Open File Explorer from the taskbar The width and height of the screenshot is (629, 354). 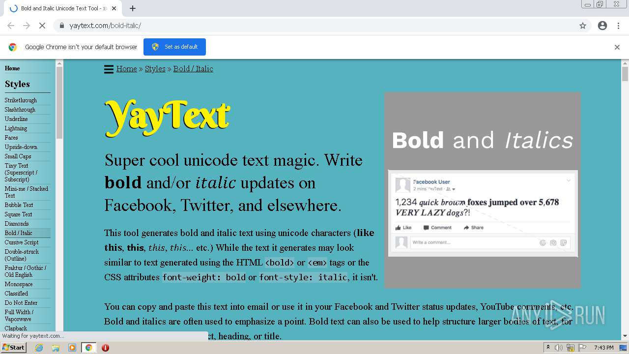[x=56, y=348]
